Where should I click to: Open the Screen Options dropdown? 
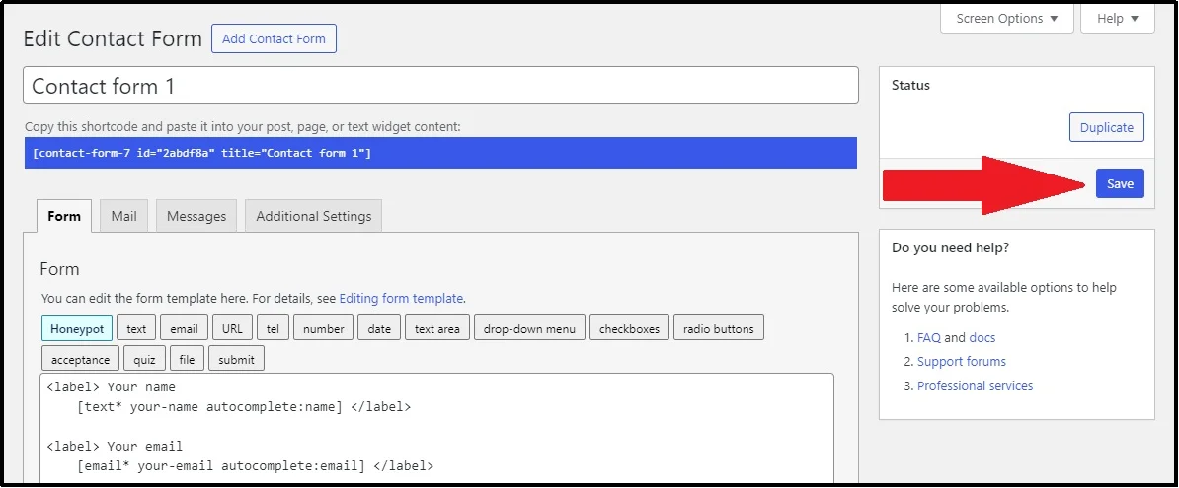(x=1007, y=19)
